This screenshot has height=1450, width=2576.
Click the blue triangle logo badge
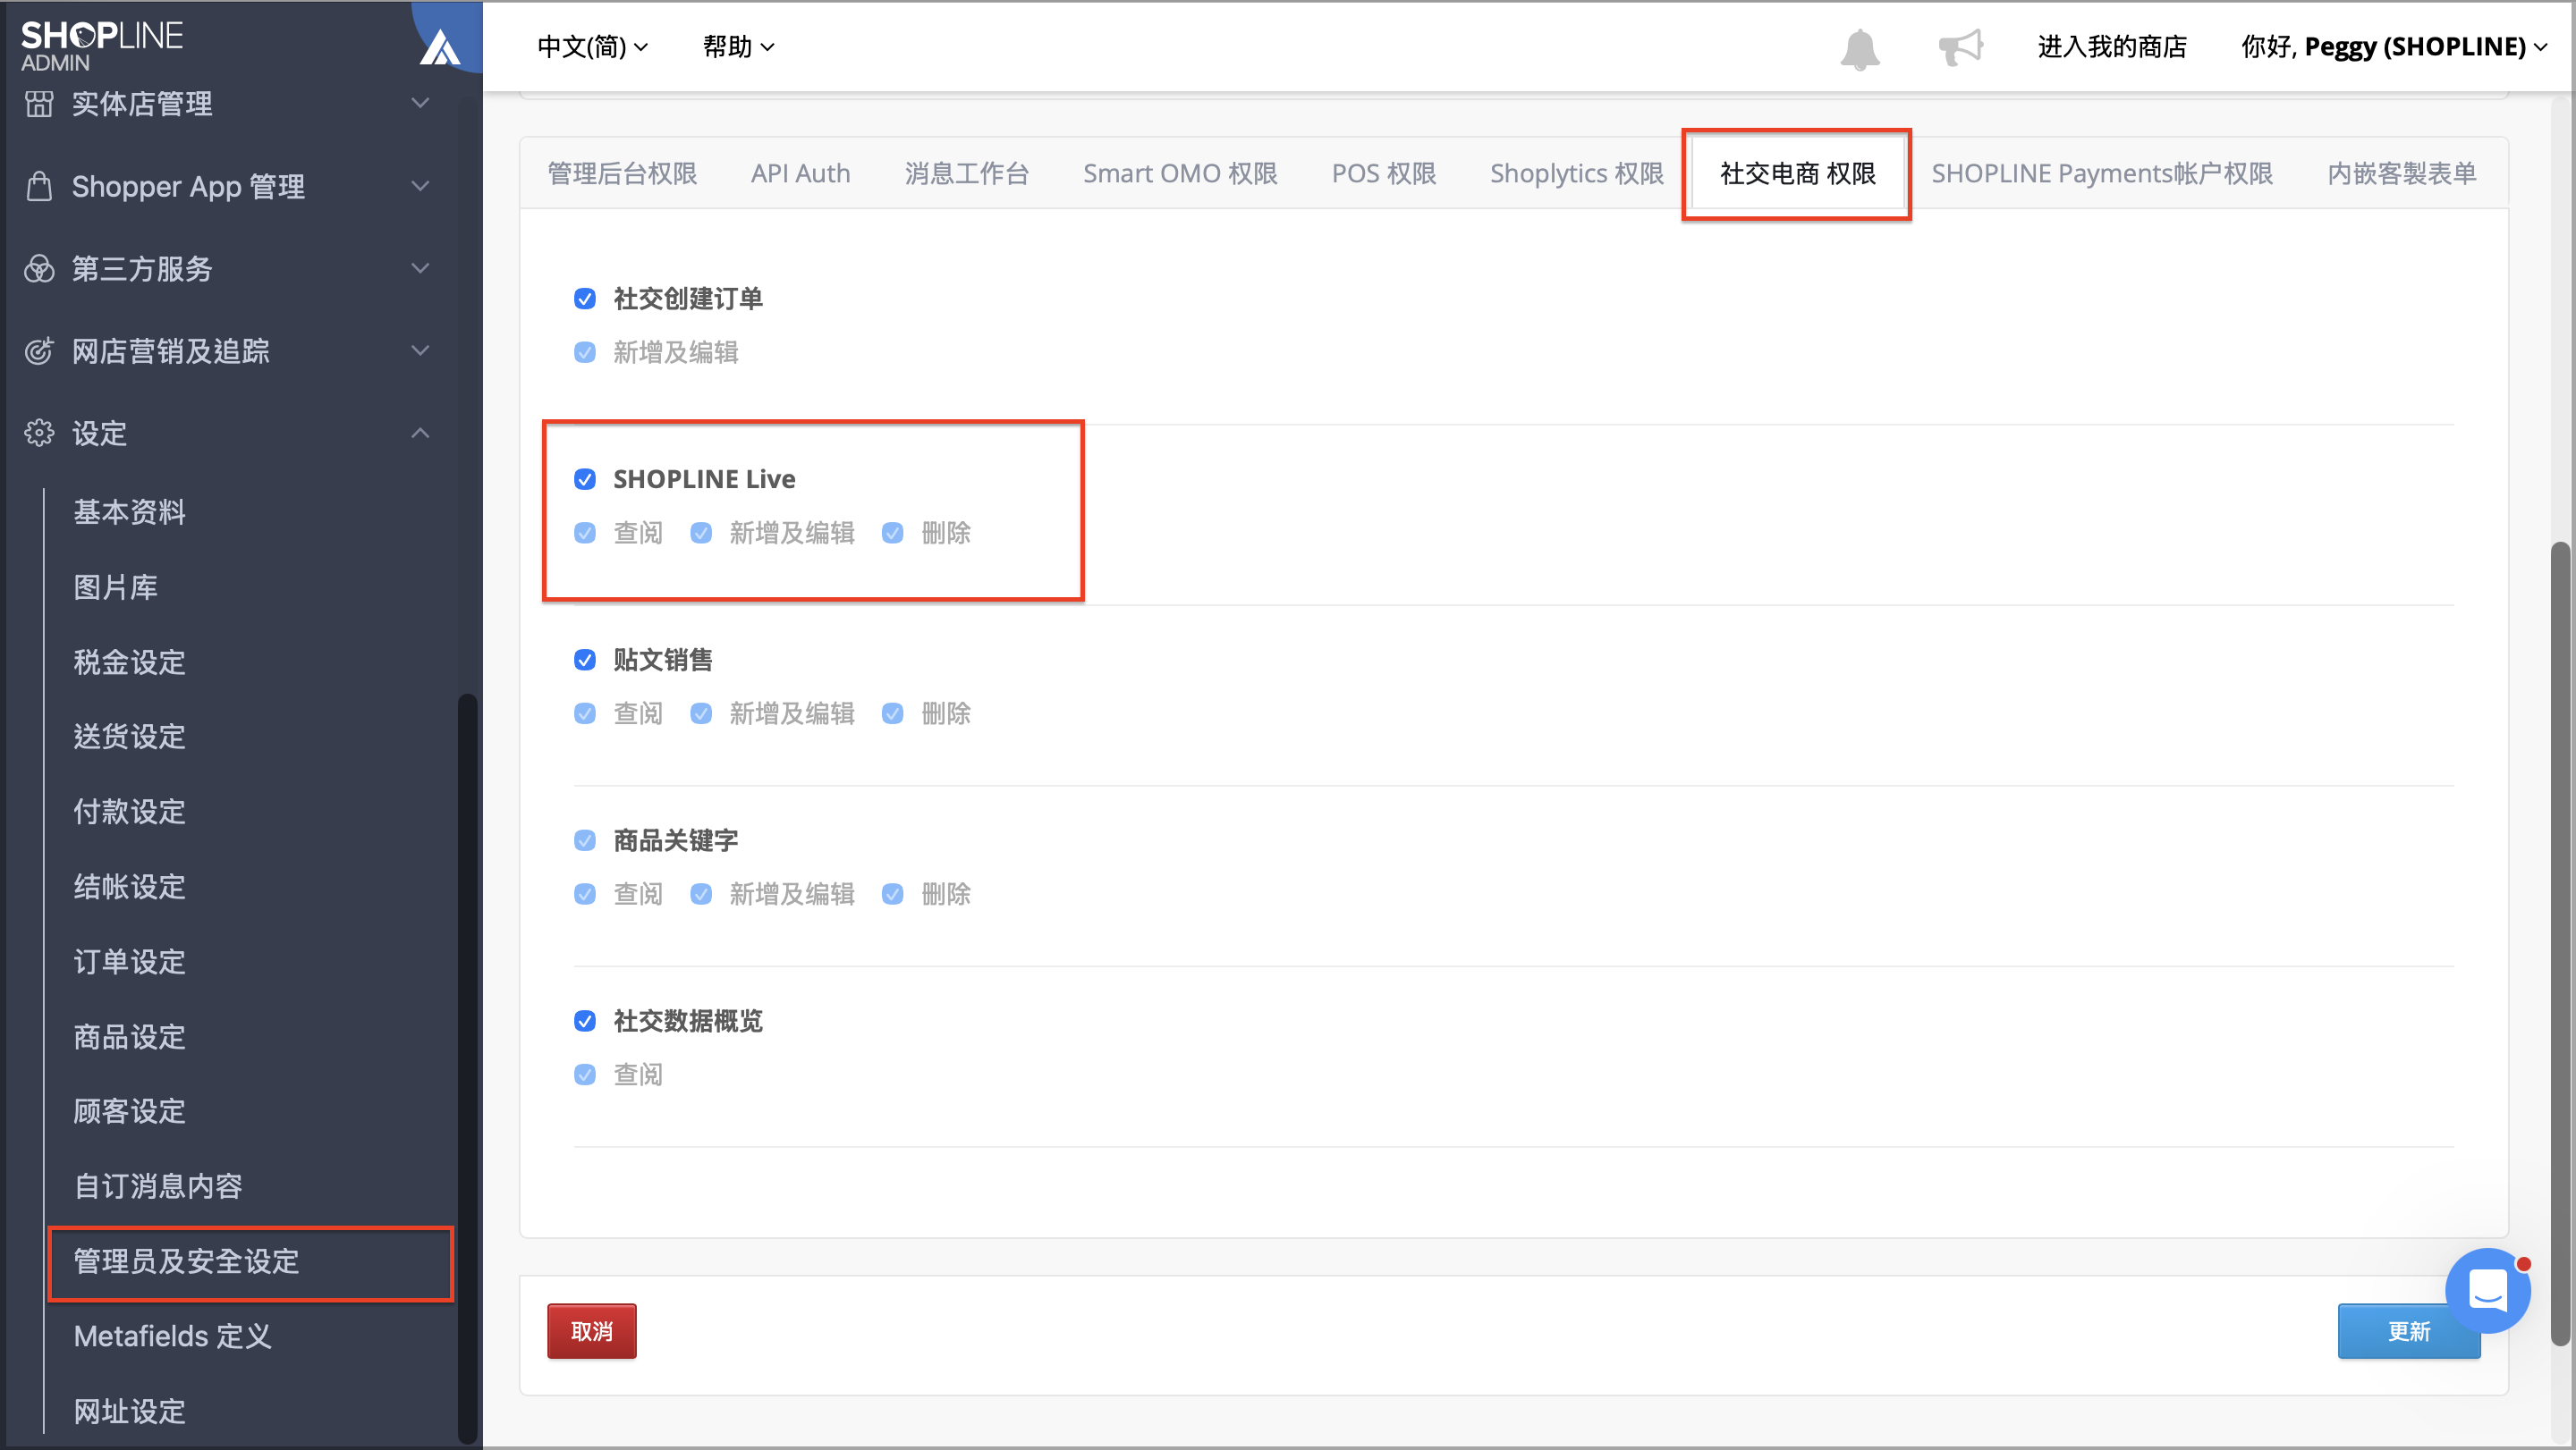[x=440, y=46]
